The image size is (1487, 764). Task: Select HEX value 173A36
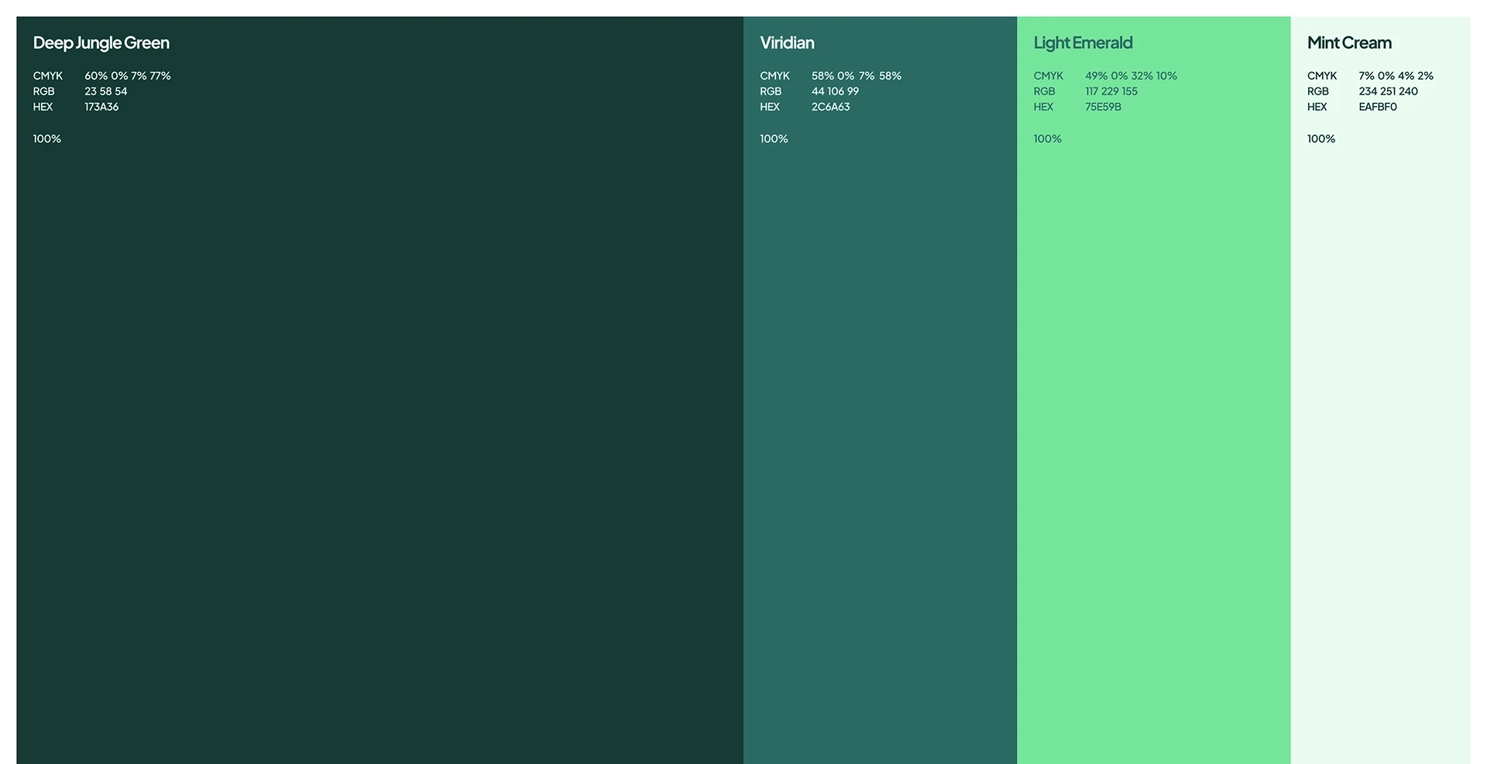click(101, 107)
